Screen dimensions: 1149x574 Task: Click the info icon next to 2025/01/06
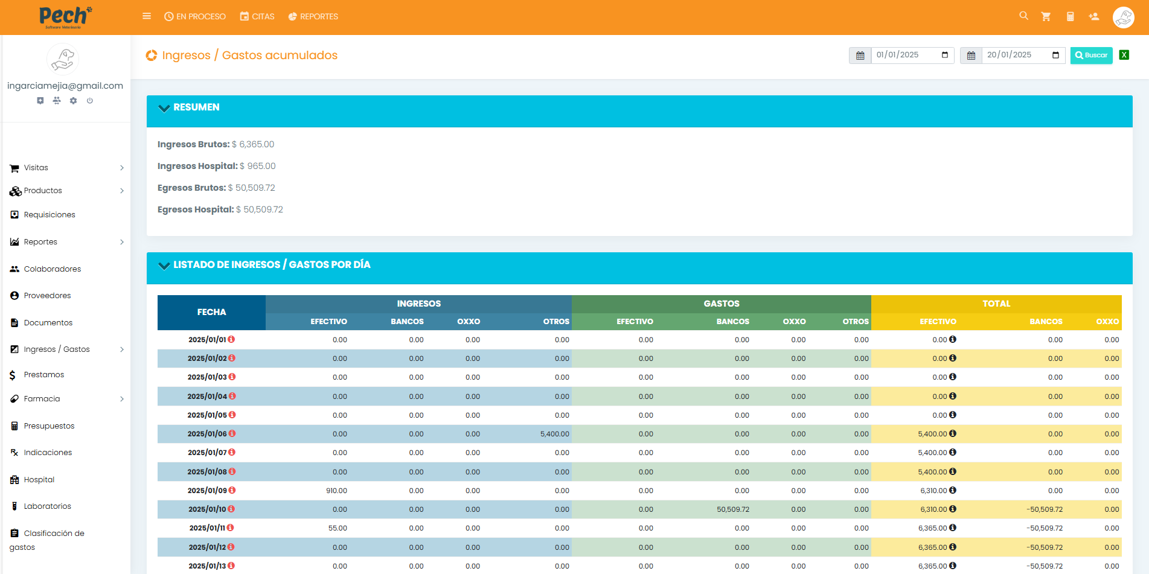(232, 434)
